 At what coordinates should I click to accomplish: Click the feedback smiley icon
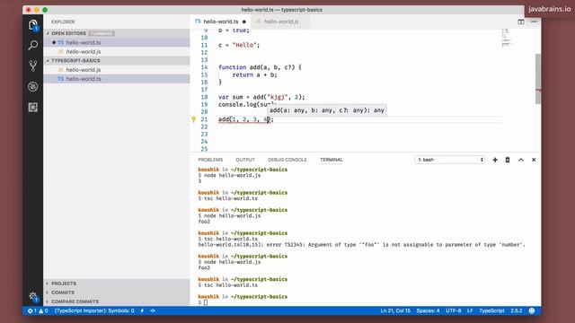(532, 310)
